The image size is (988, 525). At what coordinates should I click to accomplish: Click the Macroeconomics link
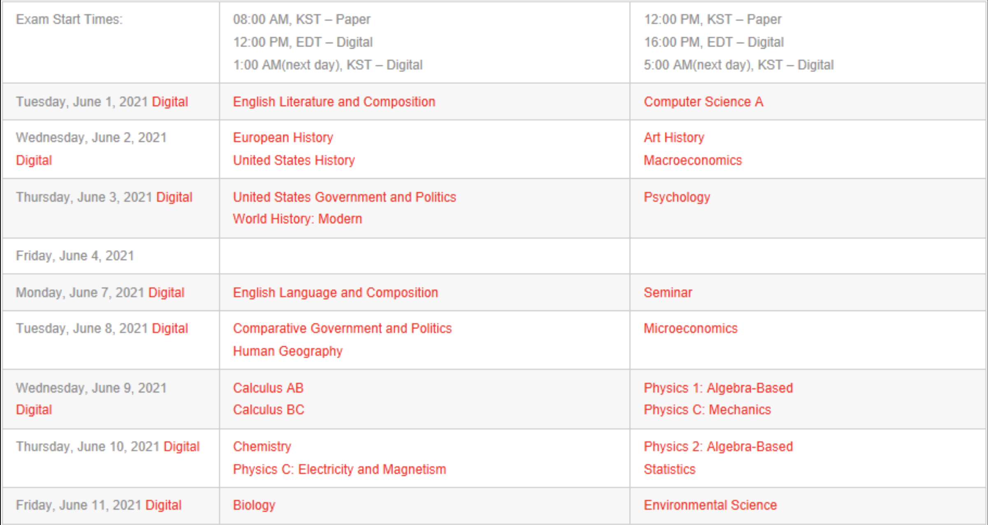click(x=693, y=160)
